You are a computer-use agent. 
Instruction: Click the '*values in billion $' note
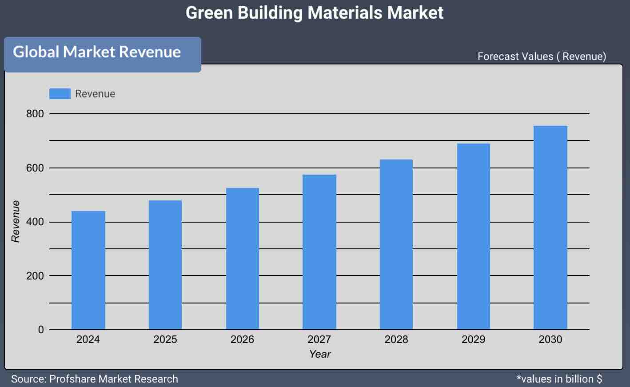pos(559,379)
